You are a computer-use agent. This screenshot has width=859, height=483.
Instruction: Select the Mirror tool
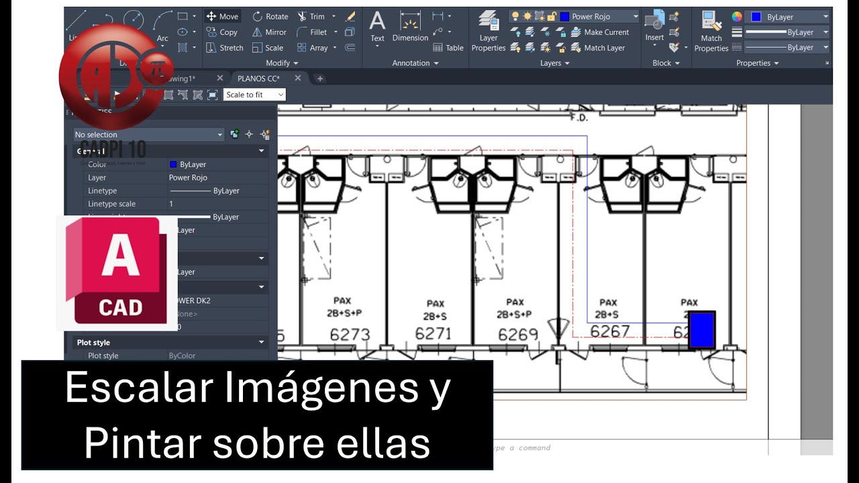coord(269,32)
